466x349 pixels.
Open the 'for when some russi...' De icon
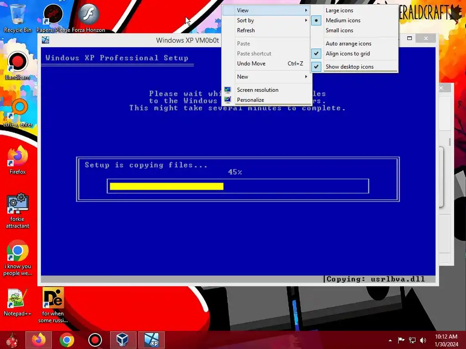pyautogui.click(x=53, y=305)
